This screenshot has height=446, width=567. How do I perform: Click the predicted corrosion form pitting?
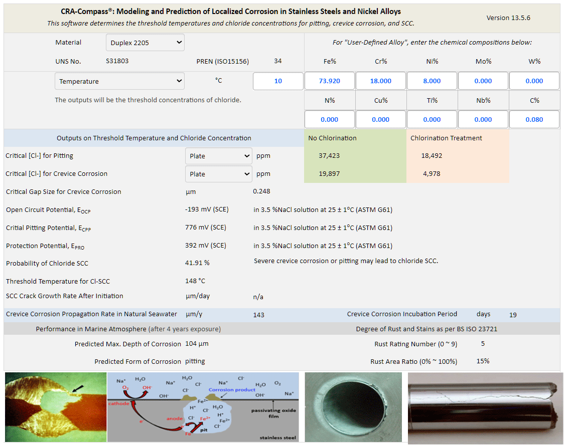point(195,361)
